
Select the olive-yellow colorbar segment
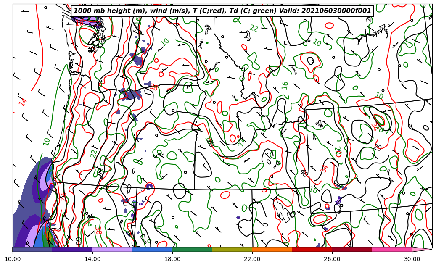[x=232, y=250]
